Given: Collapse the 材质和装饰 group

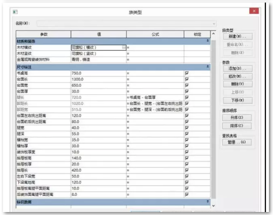Looking at the screenshot, I should [x=208, y=41].
